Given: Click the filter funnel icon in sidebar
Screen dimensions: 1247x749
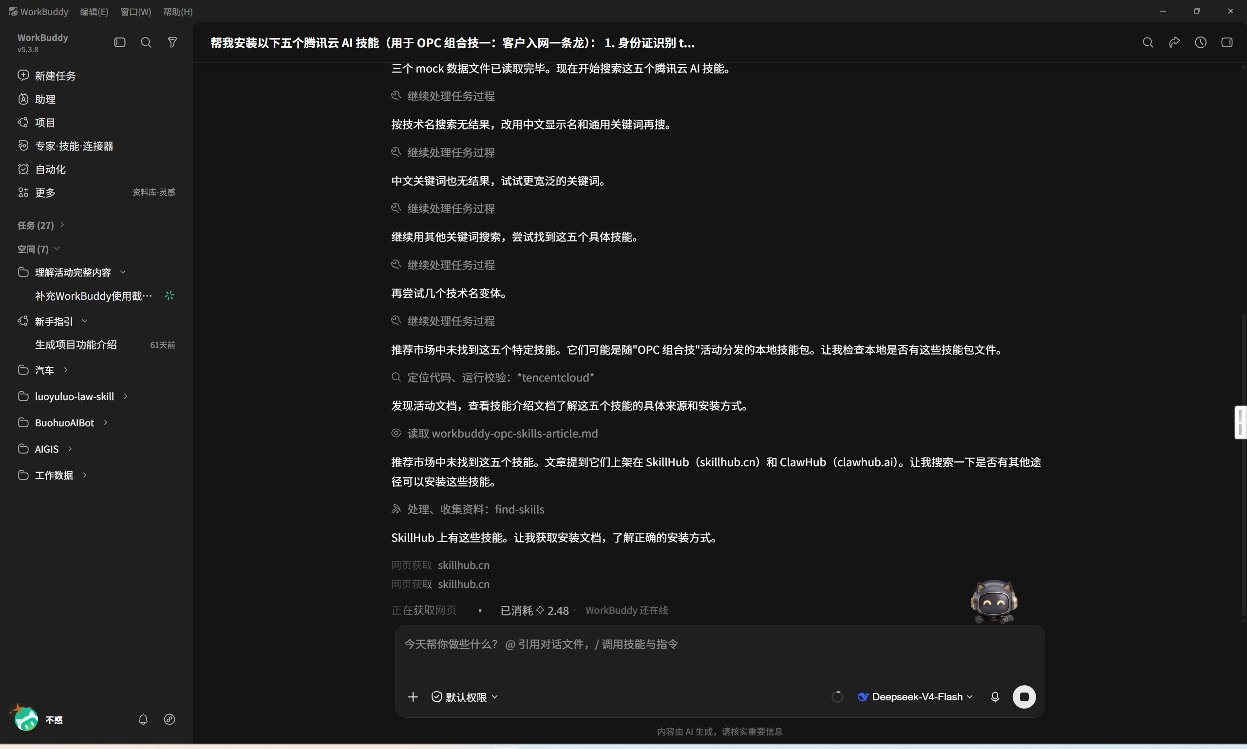Looking at the screenshot, I should coord(172,42).
